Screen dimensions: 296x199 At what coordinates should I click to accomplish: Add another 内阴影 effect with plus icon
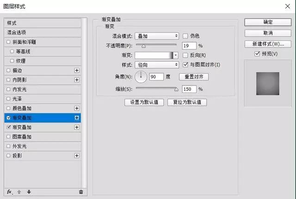pyautogui.click(x=77, y=80)
